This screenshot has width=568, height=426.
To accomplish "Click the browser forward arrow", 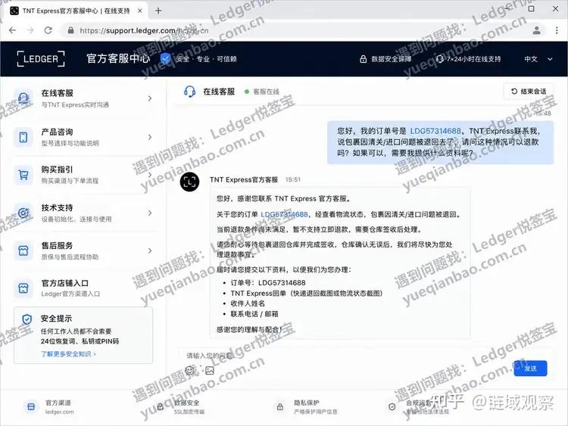I will click(30, 30).
